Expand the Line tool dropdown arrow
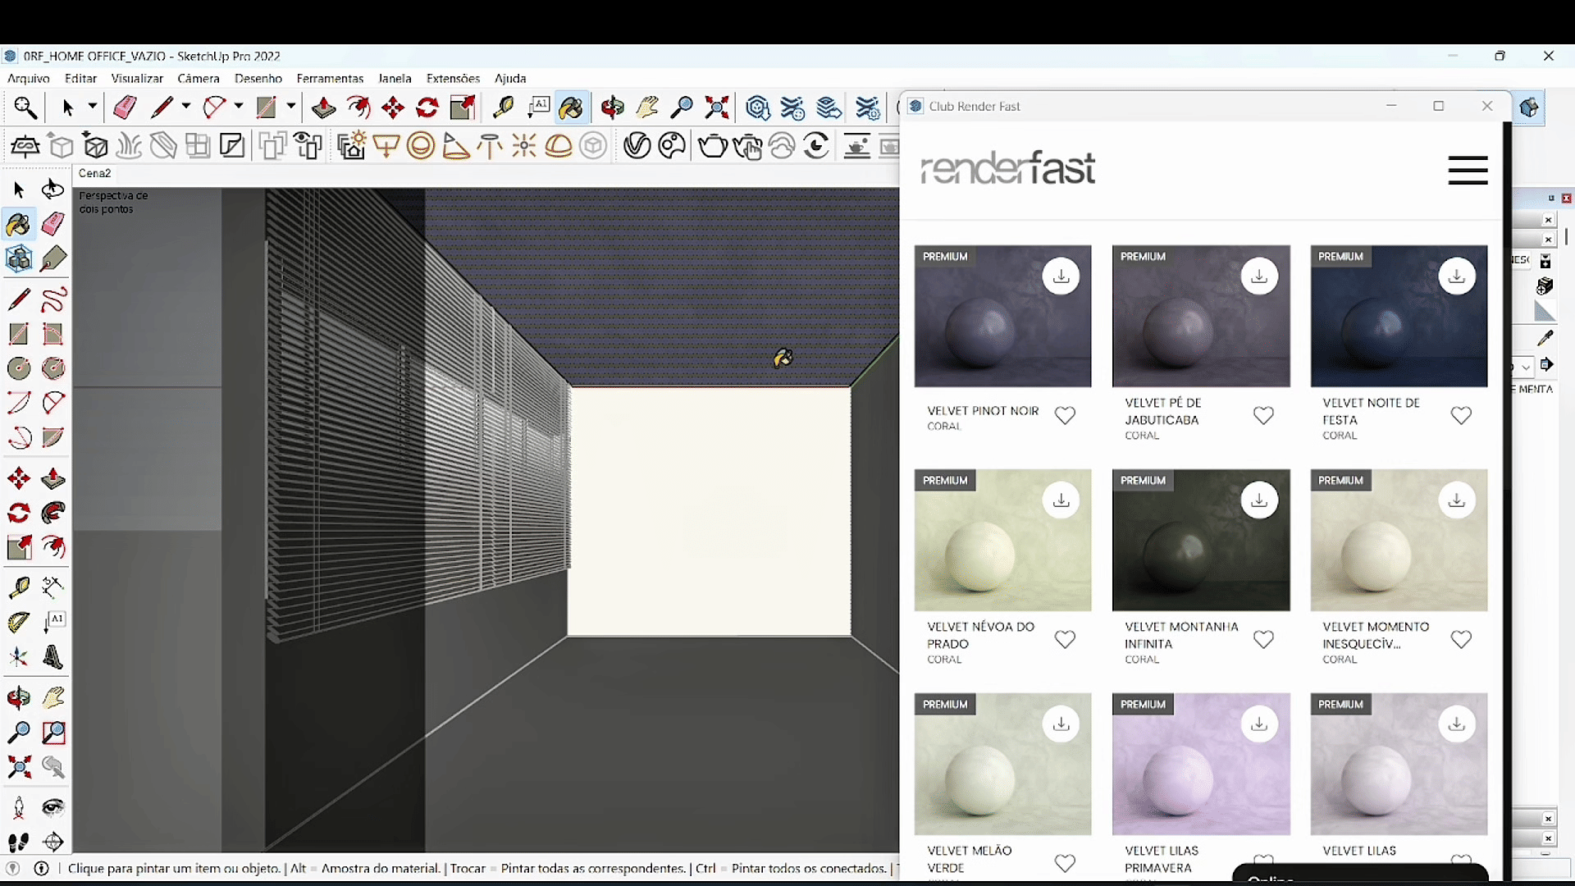The image size is (1575, 886). coord(186,107)
